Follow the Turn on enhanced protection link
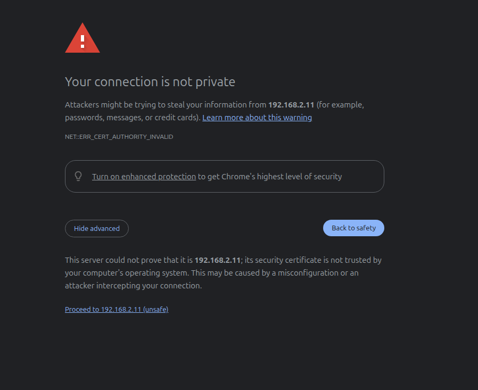The height and width of the screenshot is (390, 478). pyautogui.click(x=144, y=177)
